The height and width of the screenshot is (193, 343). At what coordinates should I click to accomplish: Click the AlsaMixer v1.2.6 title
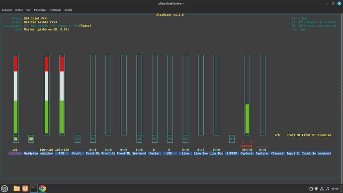pyautogui.click(x=170, y=15)
